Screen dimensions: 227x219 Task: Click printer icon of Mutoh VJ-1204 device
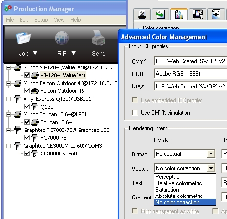pyautogui.click(x=18, y=67)
